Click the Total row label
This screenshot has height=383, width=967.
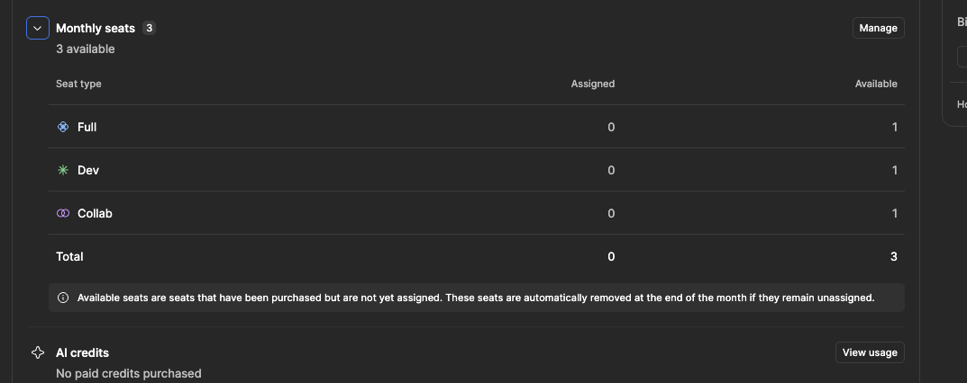69,256
